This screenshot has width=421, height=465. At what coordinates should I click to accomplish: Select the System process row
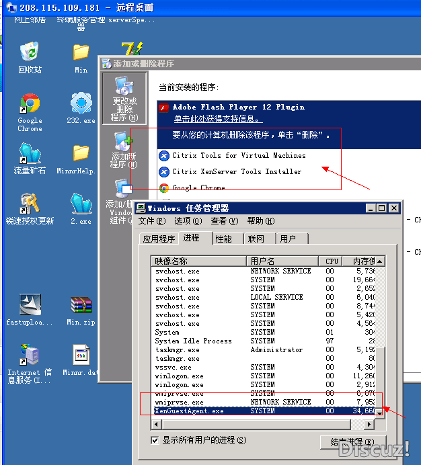264,332
